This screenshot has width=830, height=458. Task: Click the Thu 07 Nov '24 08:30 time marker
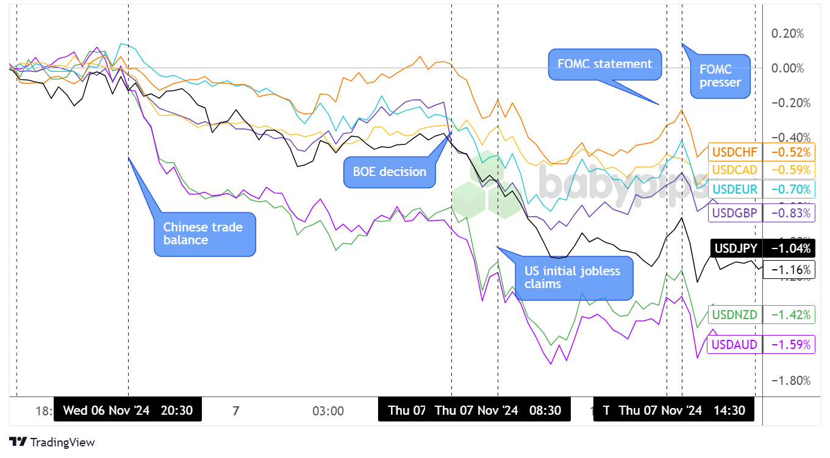coord(498,410)
